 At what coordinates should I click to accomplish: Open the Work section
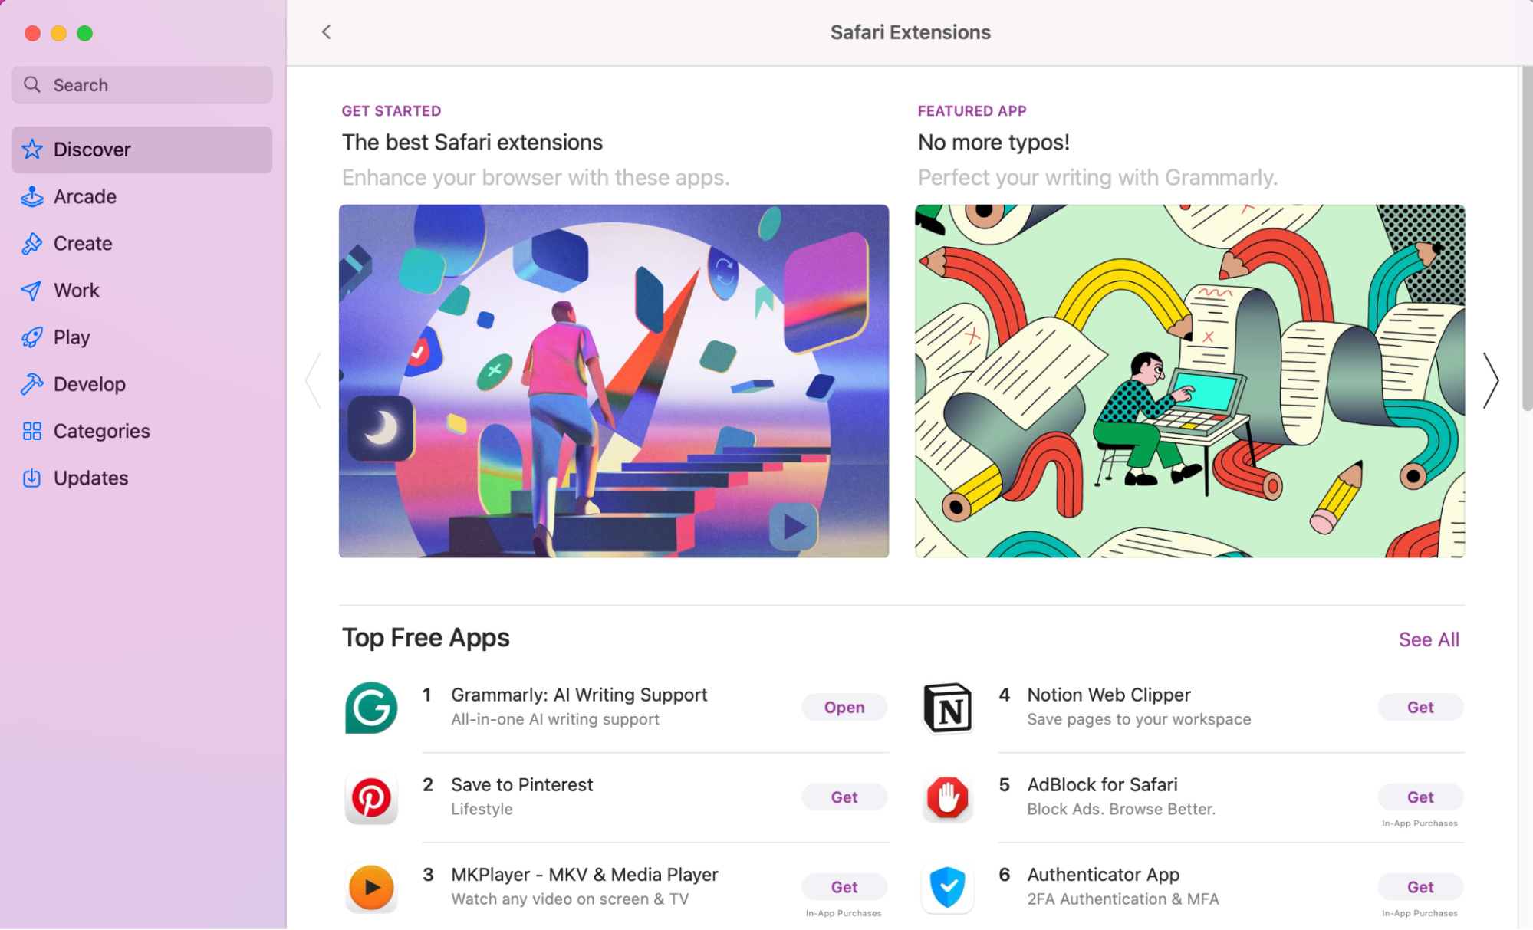pyautogui.click(x=75, y=290)
